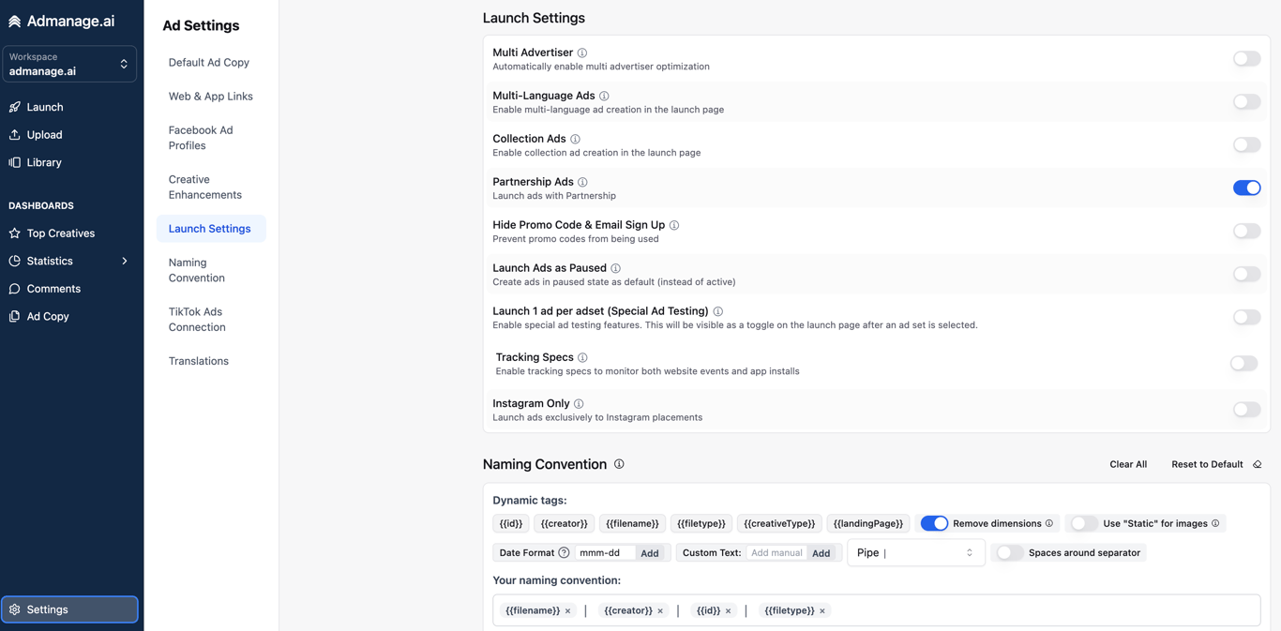Click the Upload icon in sidebar
This screenshot has width=1281, height=631.
click(15, 135)
